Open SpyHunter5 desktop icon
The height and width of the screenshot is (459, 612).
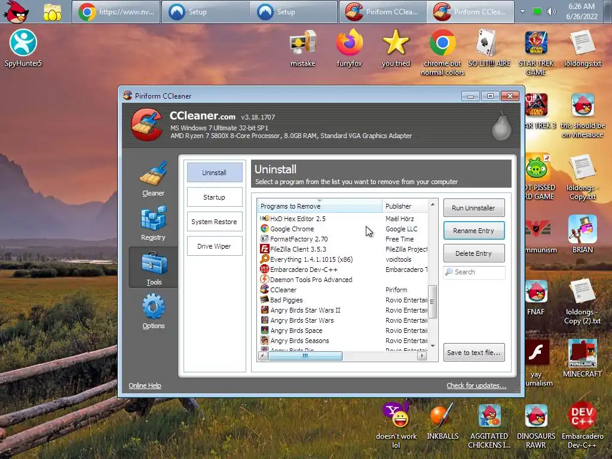coord(23,48)
